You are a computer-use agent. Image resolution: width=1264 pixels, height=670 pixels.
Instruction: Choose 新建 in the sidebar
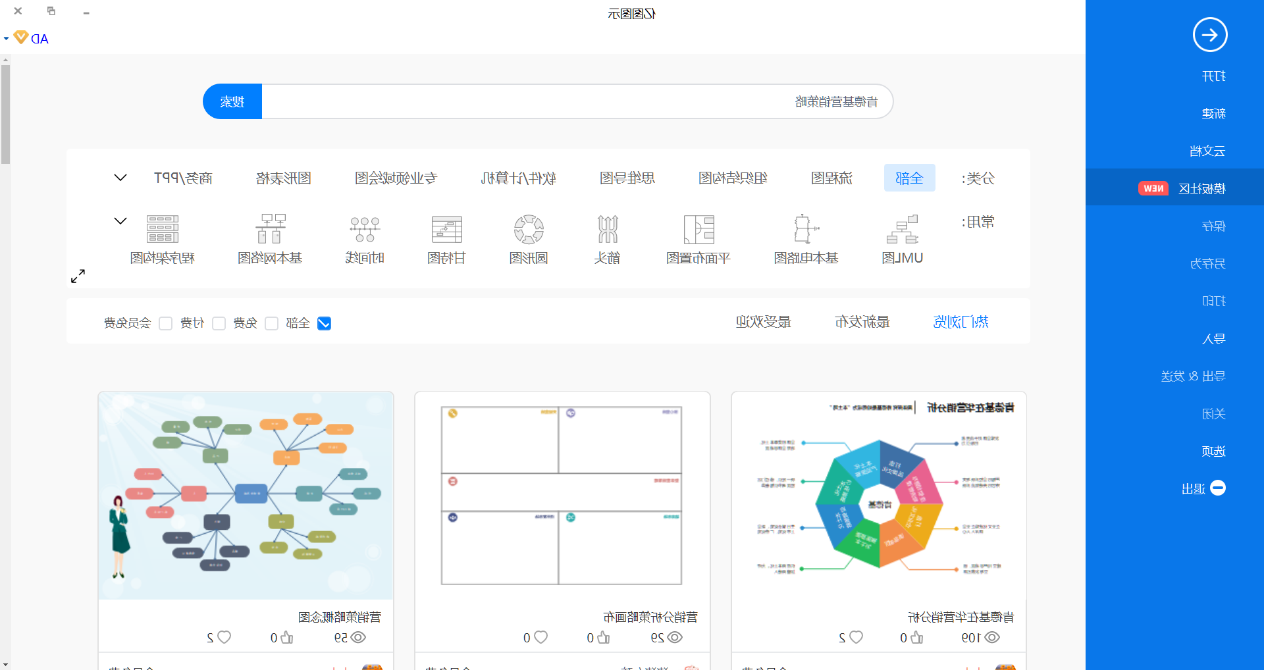1213,114
